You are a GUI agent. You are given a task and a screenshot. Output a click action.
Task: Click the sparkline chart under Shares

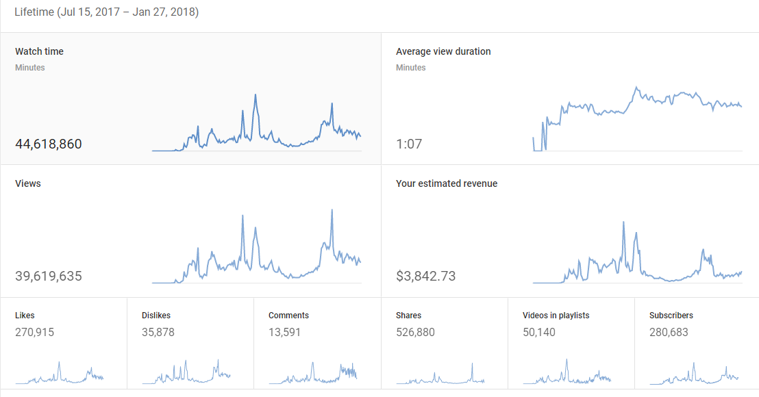coord(440,375)
